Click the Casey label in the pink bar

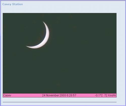tap(7, 95)
